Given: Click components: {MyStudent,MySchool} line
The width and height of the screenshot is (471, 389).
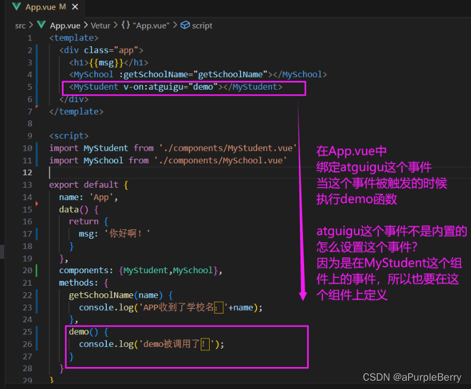Looking at the screenshot, I should click(x=141, y=271).
